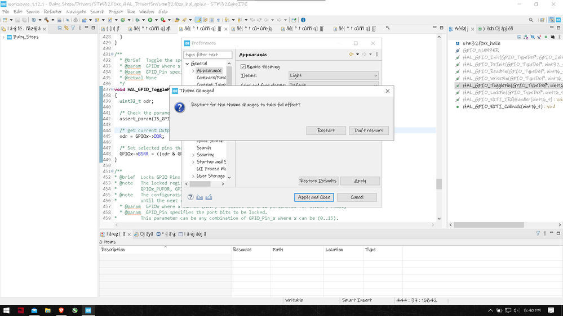
Task: Click the Build hammer toolbar icon
Action: click(46, 20)
